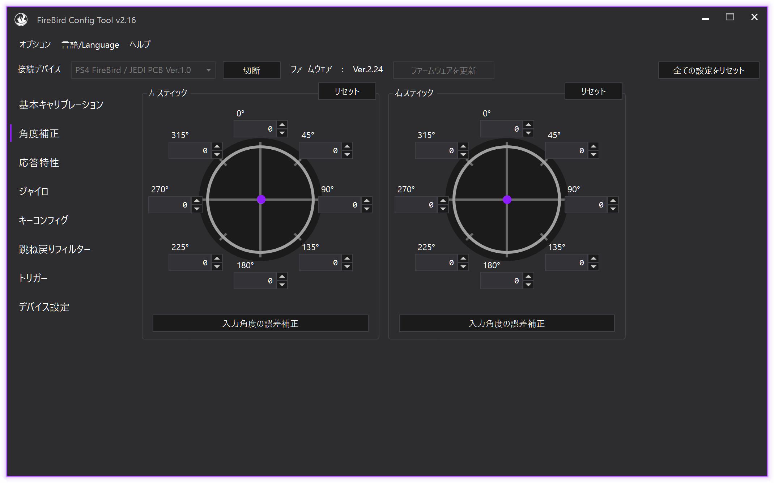Increase left stick 0° value with up arrow
The image size is (774, 483).
[x=282, y=125]
